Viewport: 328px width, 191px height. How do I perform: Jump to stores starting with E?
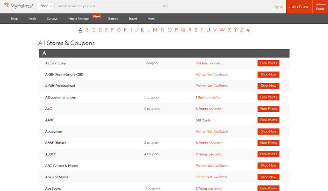(x=106, y=30)
